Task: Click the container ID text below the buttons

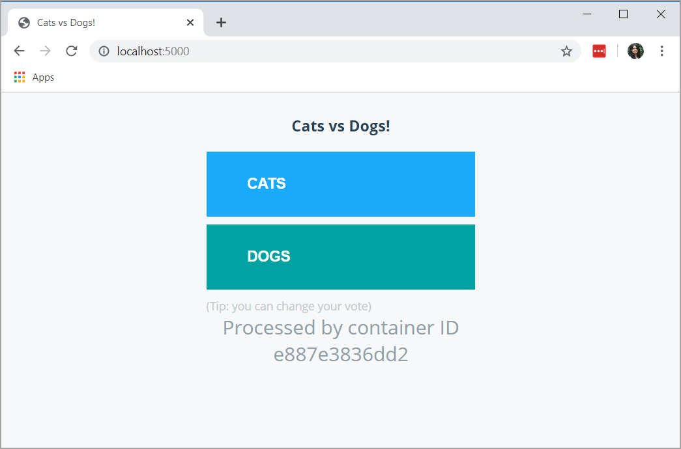Action: pyautogui.click(x=340, y=341)
